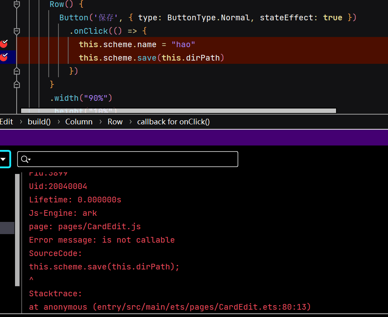Image resolution: width=388 pixels, height=317 pixels.
Task: Select the build() breadcrumb item
Action: 39,122
